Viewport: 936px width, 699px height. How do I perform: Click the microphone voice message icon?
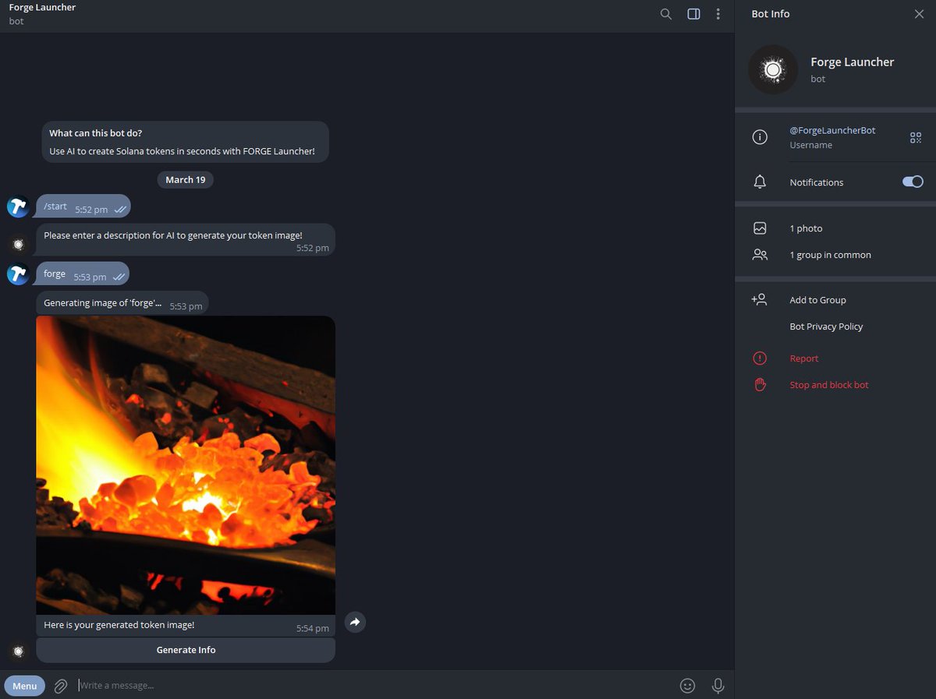pos(718,686)
